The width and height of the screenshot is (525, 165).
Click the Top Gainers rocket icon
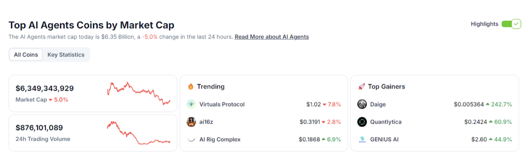pyautogui.click(x=362, y=87)
